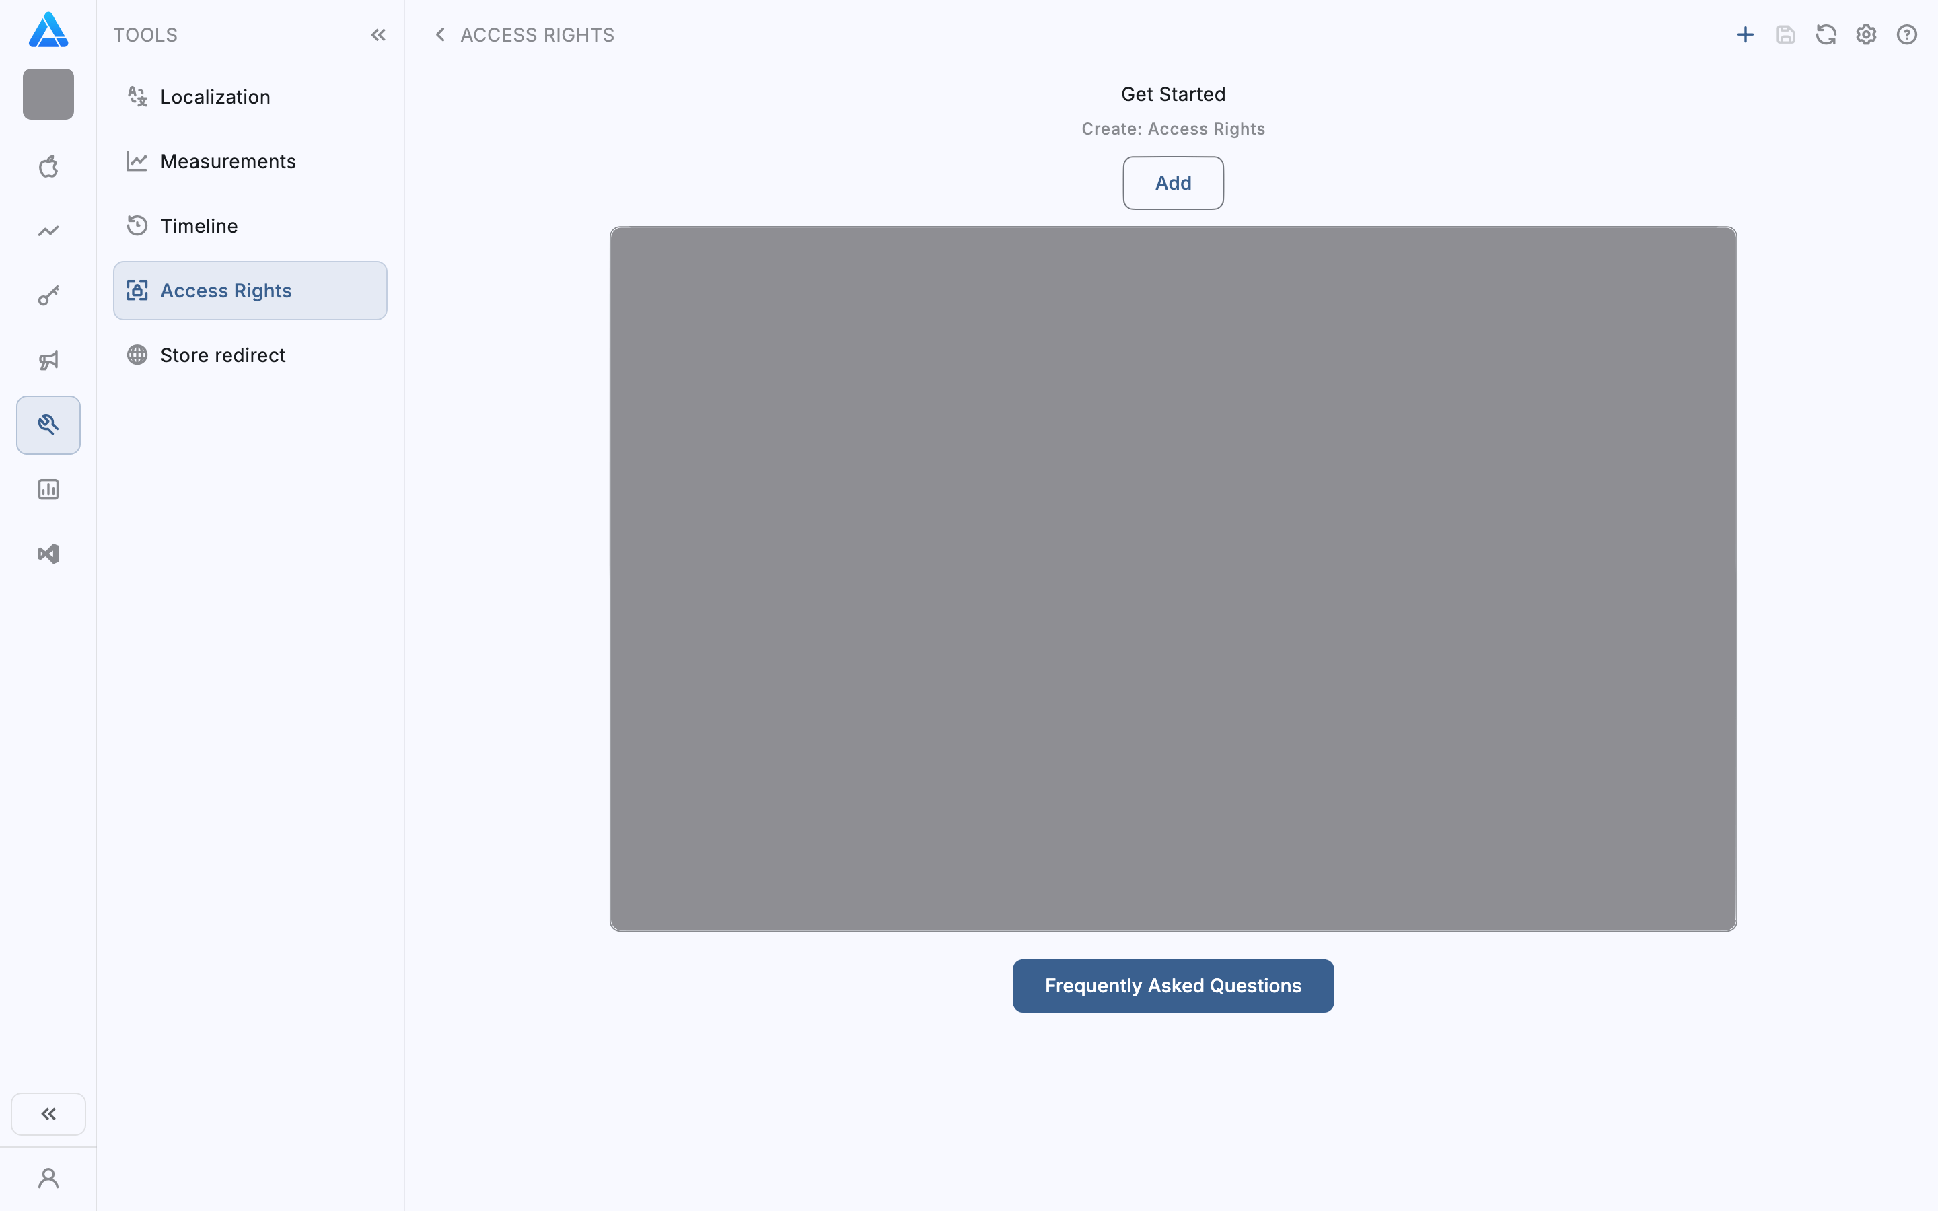
Task: Open the Timeline tool
Action: point(199,226)
